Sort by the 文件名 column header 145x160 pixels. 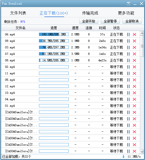[x=20, y=28]
